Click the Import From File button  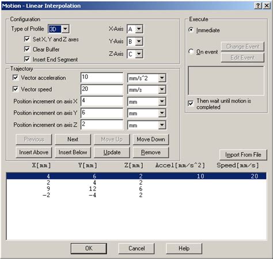coord(243,155)
